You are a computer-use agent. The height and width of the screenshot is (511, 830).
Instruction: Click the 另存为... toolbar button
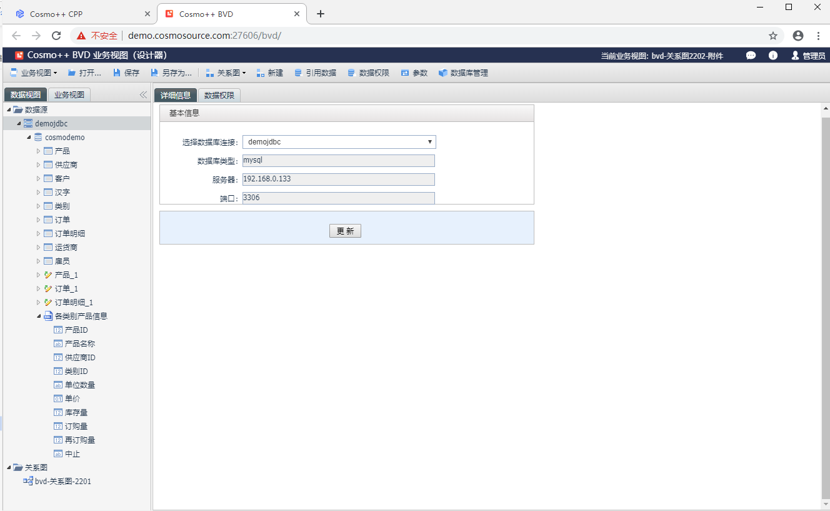171,73
